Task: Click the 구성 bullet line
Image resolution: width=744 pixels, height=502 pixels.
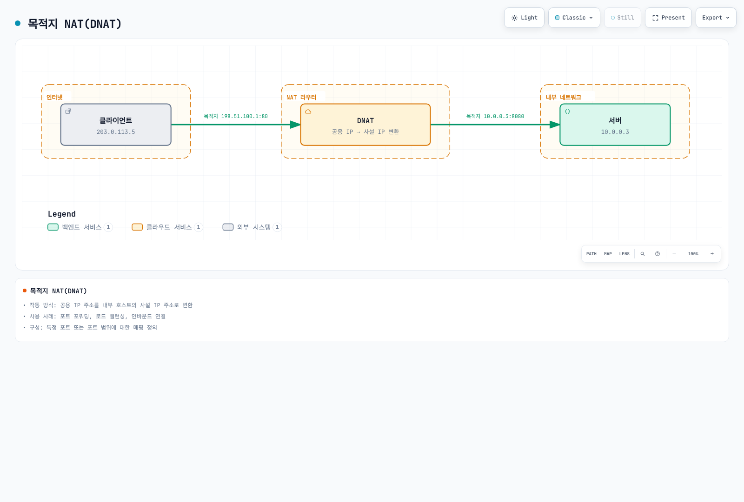Action: [93, 328]
